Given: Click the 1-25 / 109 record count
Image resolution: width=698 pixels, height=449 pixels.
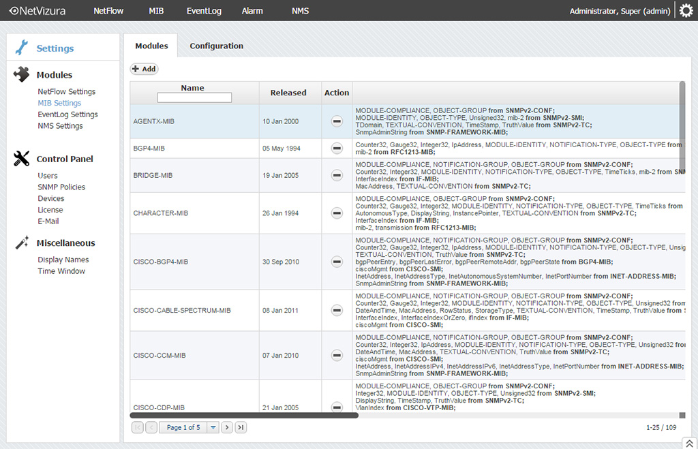Looking at the screenshot, I should (661, 427).
